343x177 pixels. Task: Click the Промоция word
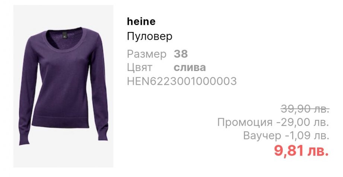pos(245,122)
